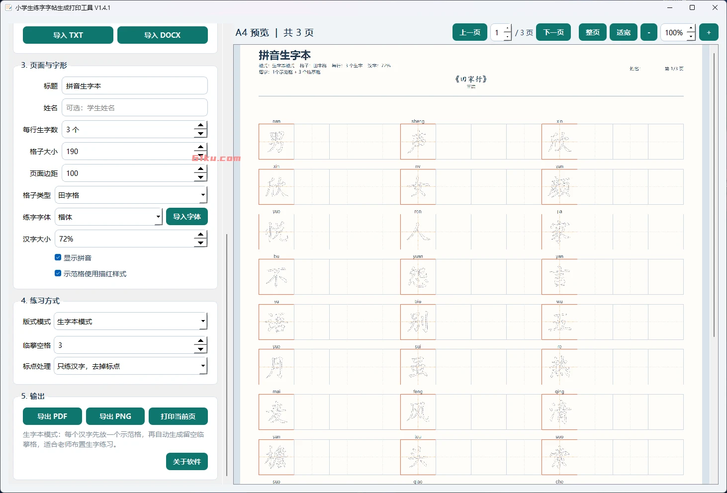Open the 格子类型 dropdown showing 田字格

pos(131,195)
